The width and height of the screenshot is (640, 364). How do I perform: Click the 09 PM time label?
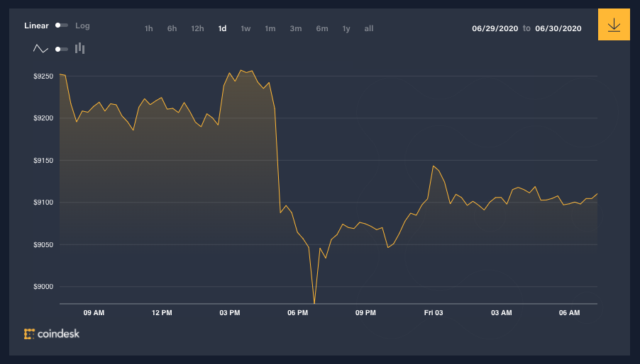pyautogui.click(x=365, y=313)
